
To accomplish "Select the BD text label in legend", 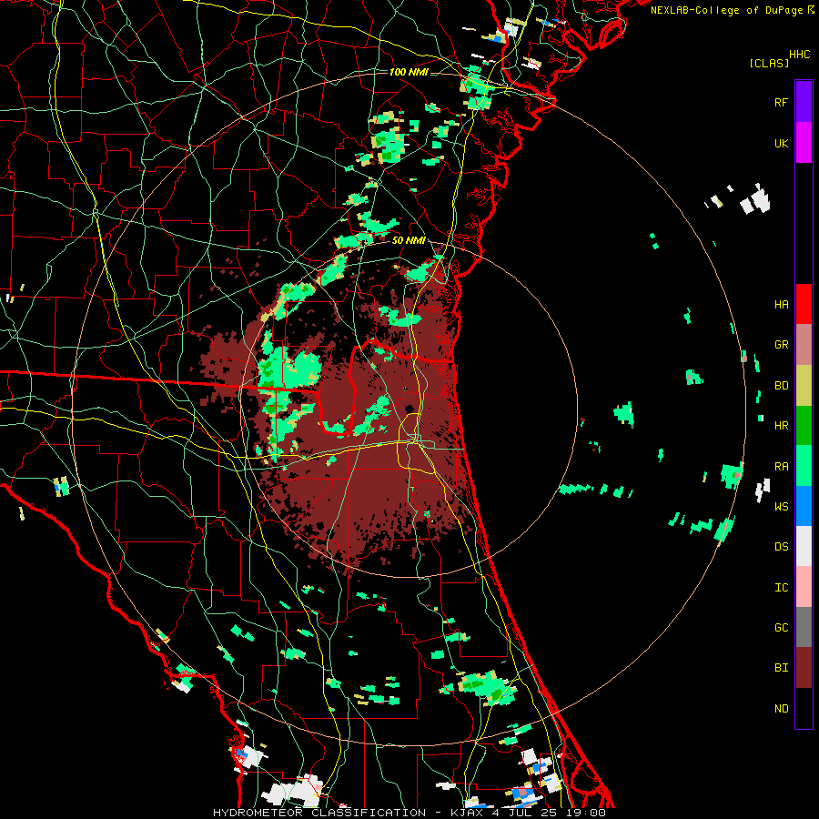I will point(781,386).
